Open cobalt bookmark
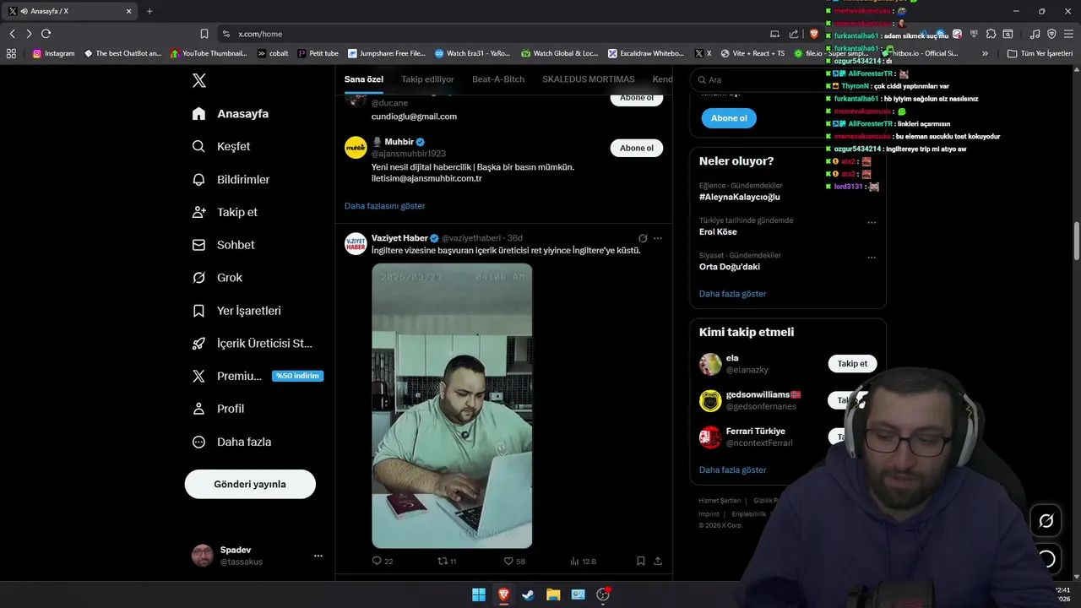1081x608 pixels. (273, 53)
